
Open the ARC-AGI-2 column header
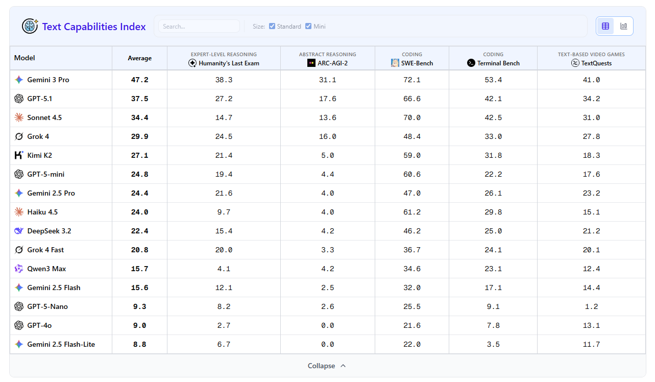click(x=328, y=58)
